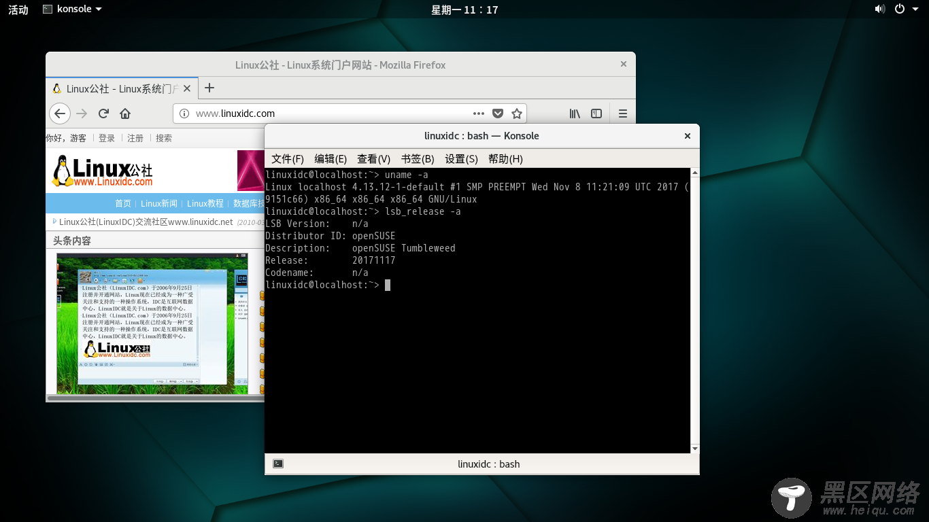Expand the system menu arrow
The width and height of the screenshot is (929, 522).
point(914,10)
